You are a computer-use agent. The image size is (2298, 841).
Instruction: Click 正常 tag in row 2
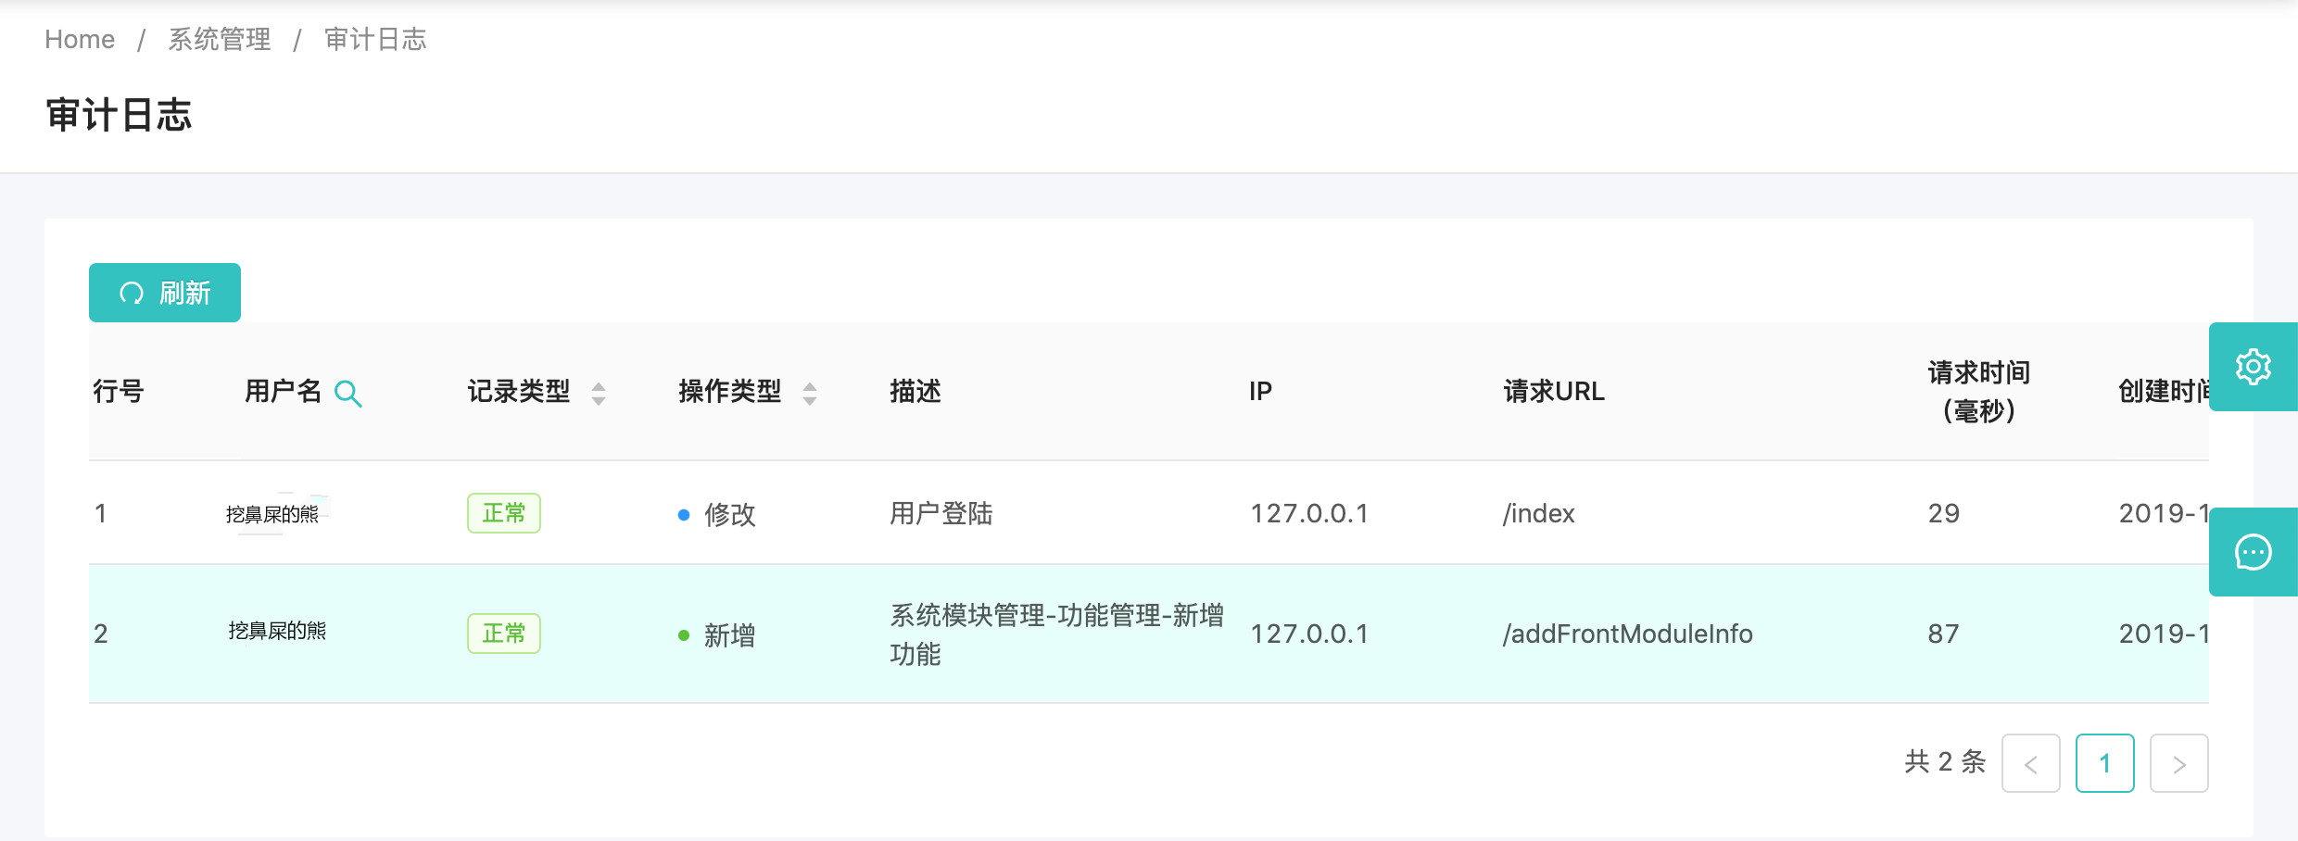pos(503,634)
